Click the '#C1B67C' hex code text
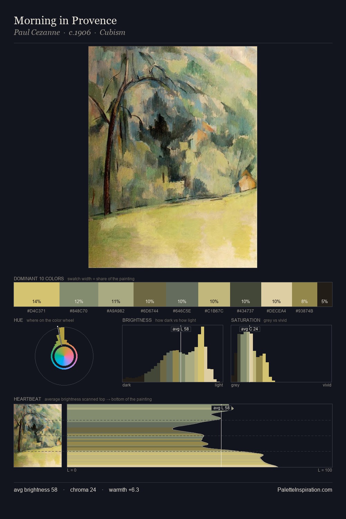The width and height of the screenshot is (346, 519). pos(214,311)
